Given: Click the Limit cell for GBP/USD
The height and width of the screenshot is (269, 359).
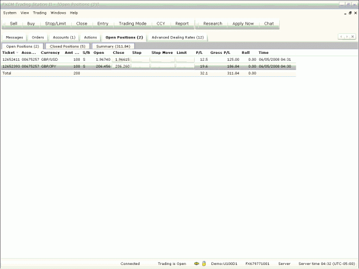Looking at the screenshot, I should 184,60.
